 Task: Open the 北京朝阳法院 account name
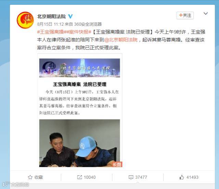coord(51,16)
